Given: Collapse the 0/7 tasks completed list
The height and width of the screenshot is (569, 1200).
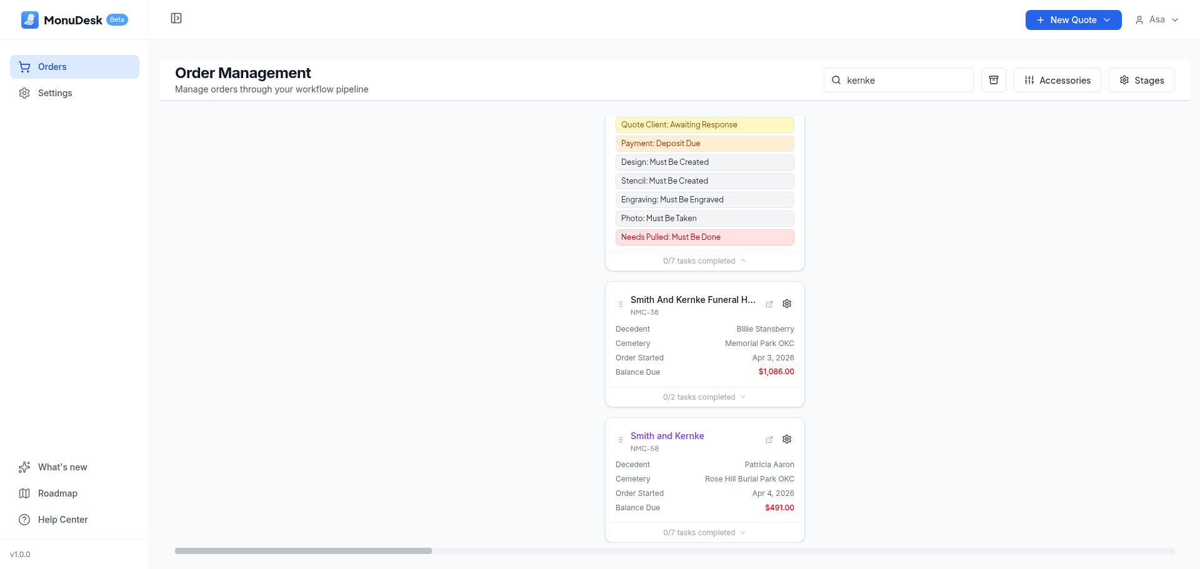Looking at the screenshot, I should 704,261.
